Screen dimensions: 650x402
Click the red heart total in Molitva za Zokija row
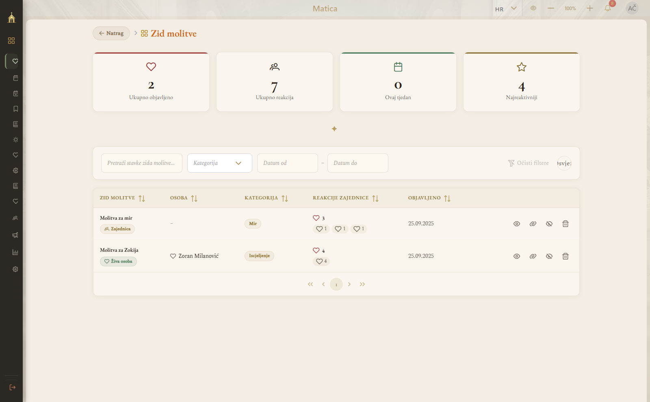click(319, 251)
